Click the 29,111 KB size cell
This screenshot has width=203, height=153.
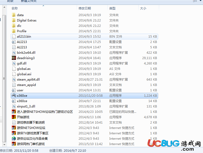pos(150,58)
